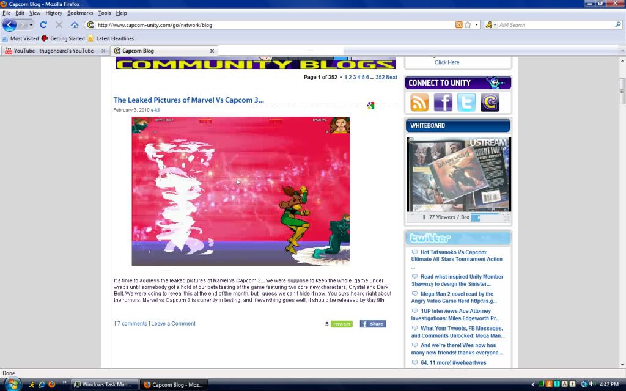Launch Internet Explorer from quick launch
The image size is (626, 391).
pyautogui.click(x=42, y=385)
